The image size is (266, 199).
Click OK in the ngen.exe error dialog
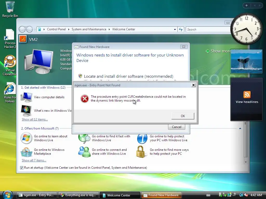(x=183, y=116)
